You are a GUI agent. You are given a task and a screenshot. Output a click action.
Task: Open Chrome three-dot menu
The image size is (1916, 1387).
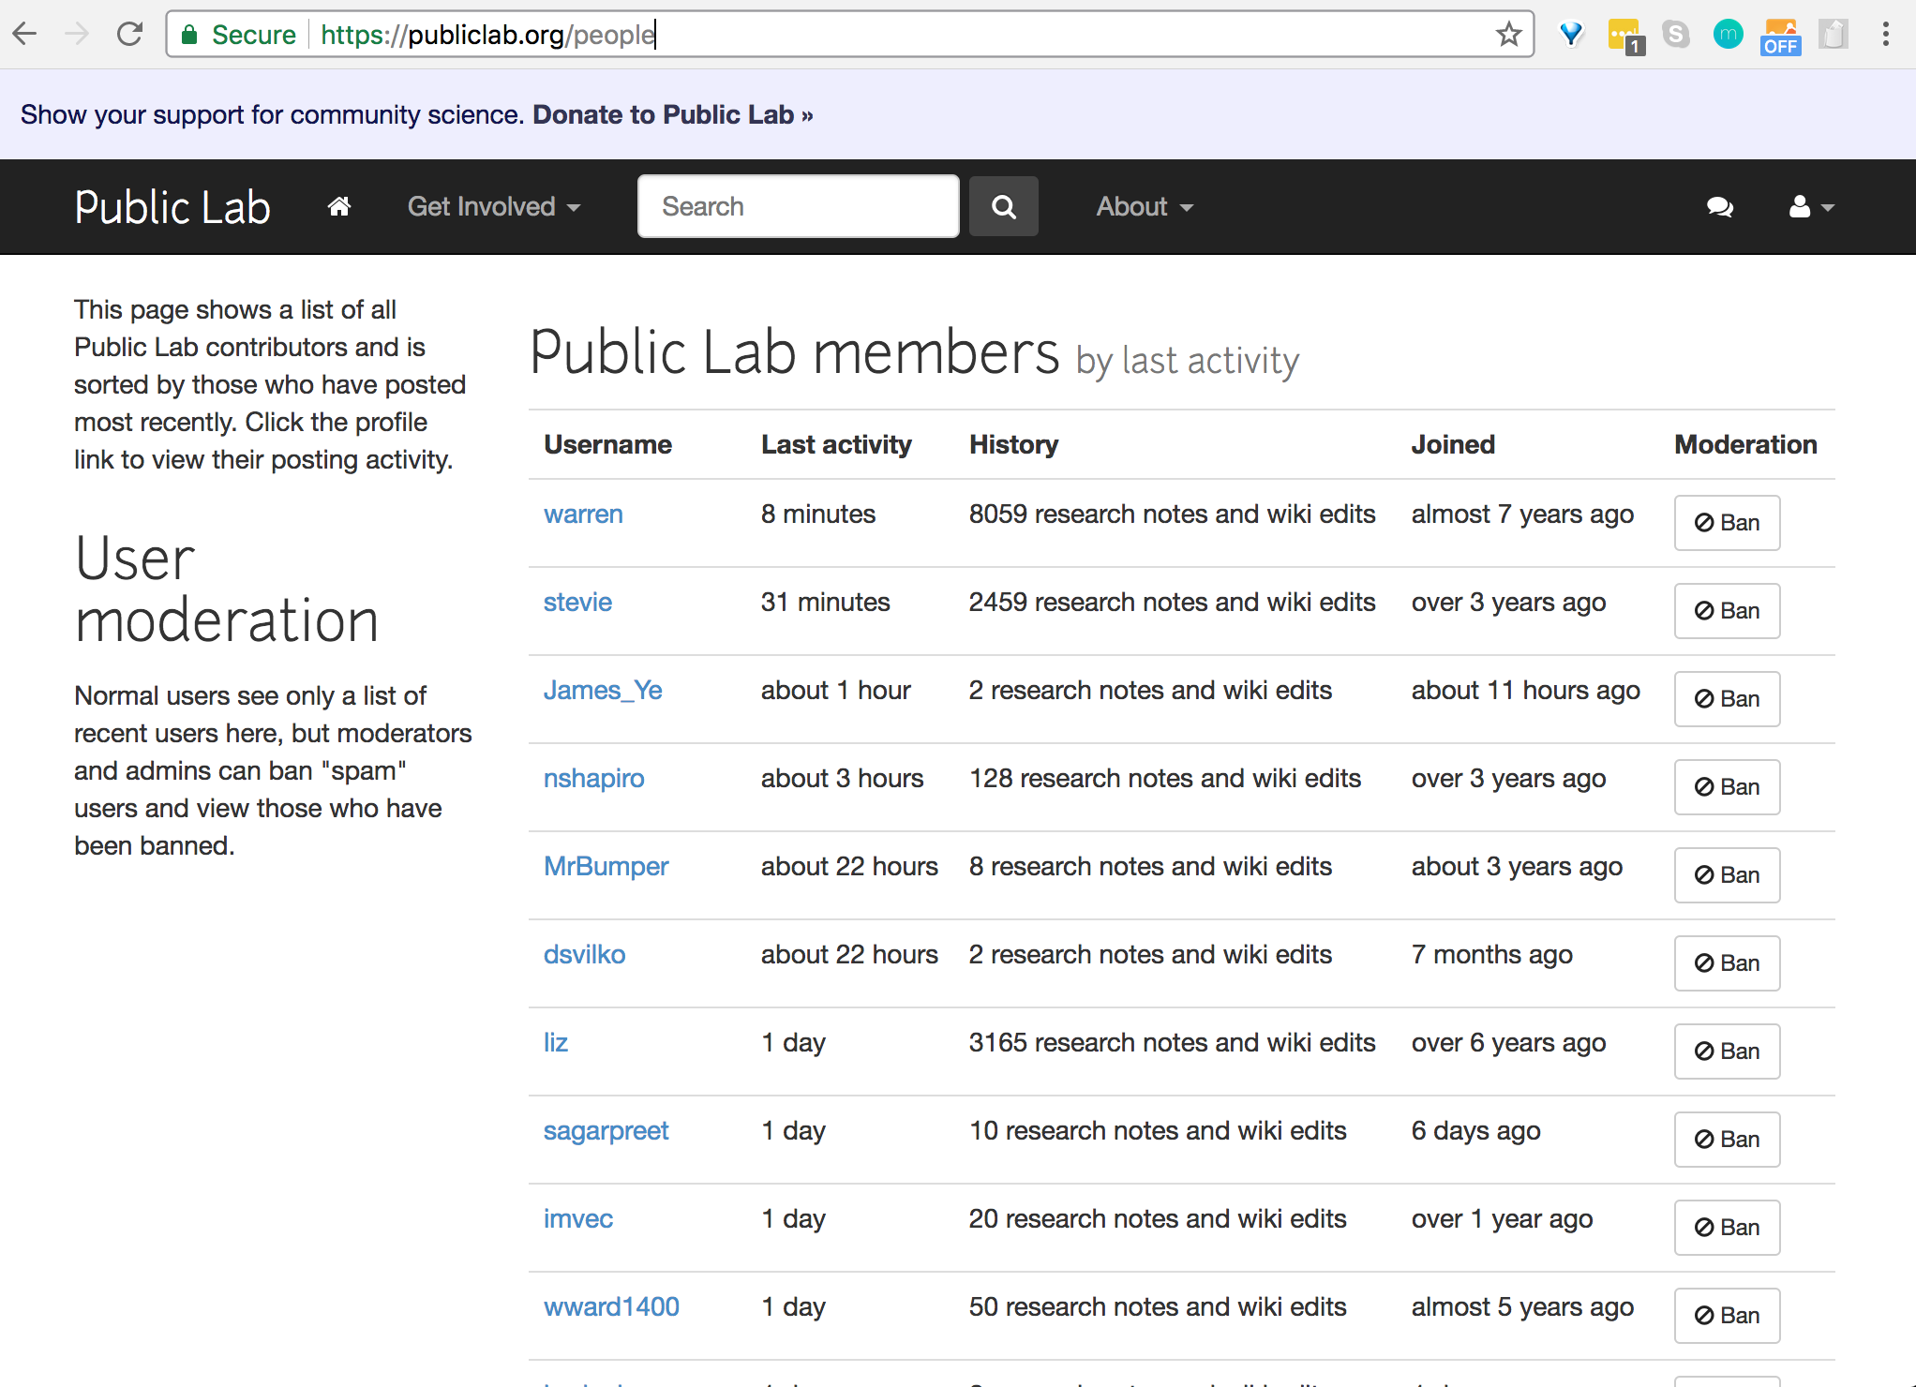coord(1885,35)
